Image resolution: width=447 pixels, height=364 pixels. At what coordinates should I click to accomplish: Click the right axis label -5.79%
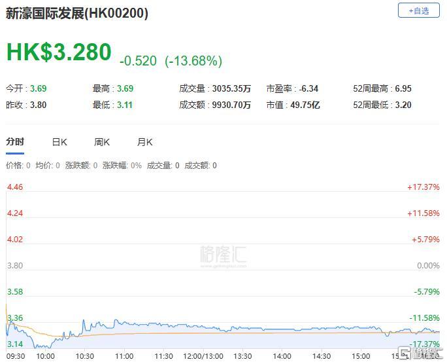click(427, 292)
